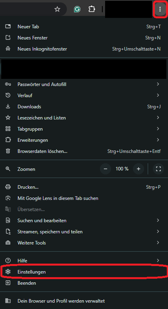Increase zoom with the plus button
This screenshot has width=168, height=309.
pyautogui.click(x=139, y=169)
